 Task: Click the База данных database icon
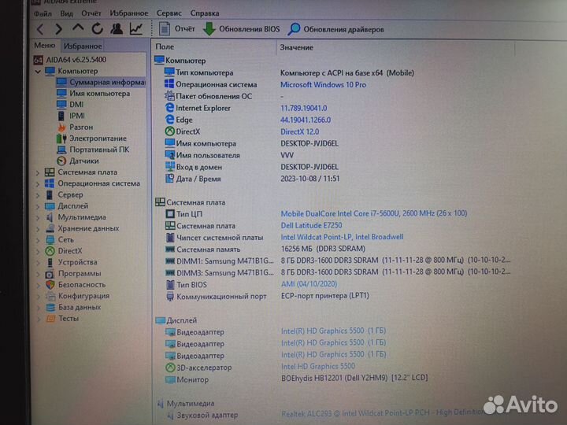50,307
